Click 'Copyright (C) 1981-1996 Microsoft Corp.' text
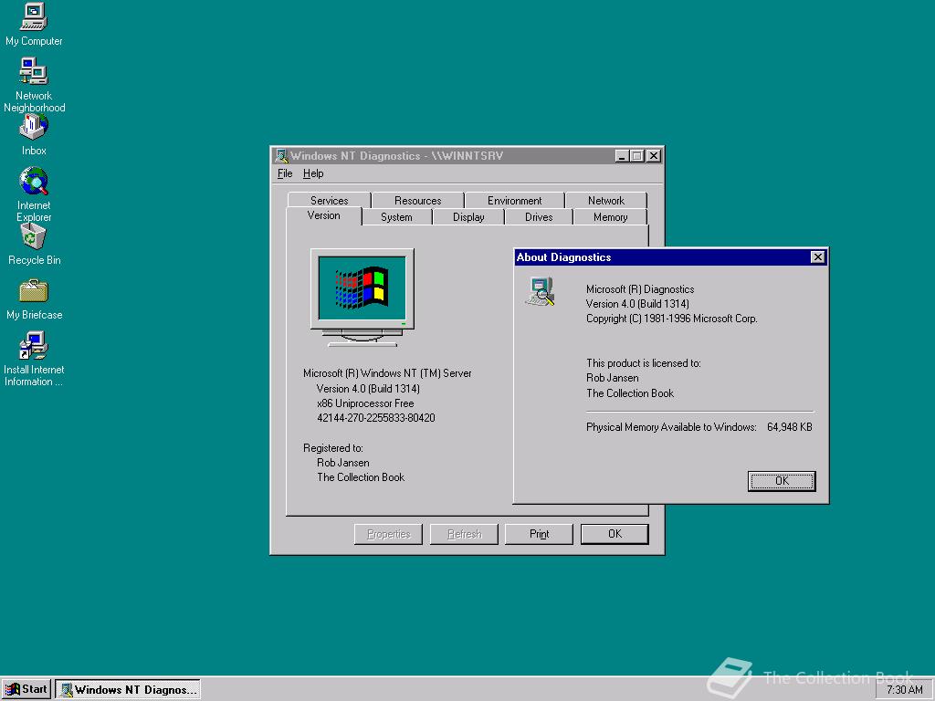935x701 pixels. pos(671,319)
